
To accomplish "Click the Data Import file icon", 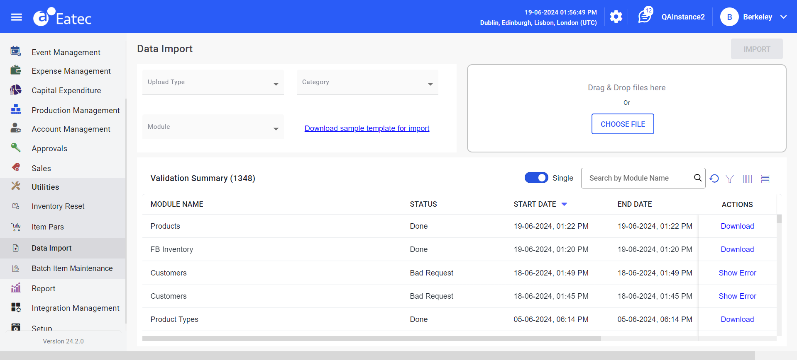I will [x=16, y=248].
